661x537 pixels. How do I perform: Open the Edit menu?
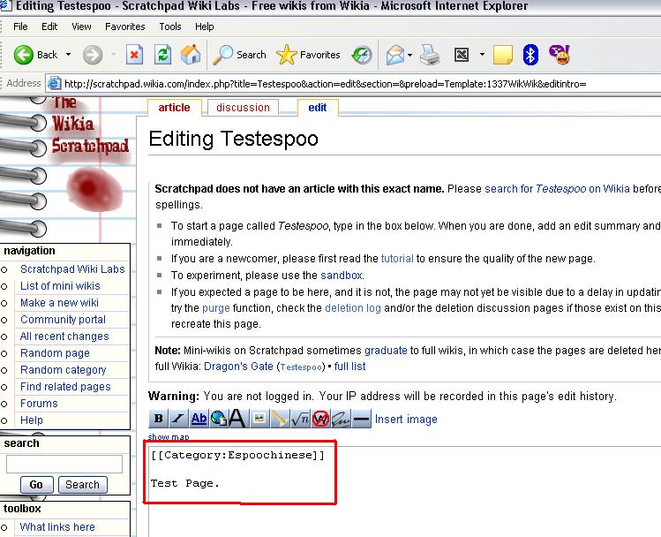(49, 26)
